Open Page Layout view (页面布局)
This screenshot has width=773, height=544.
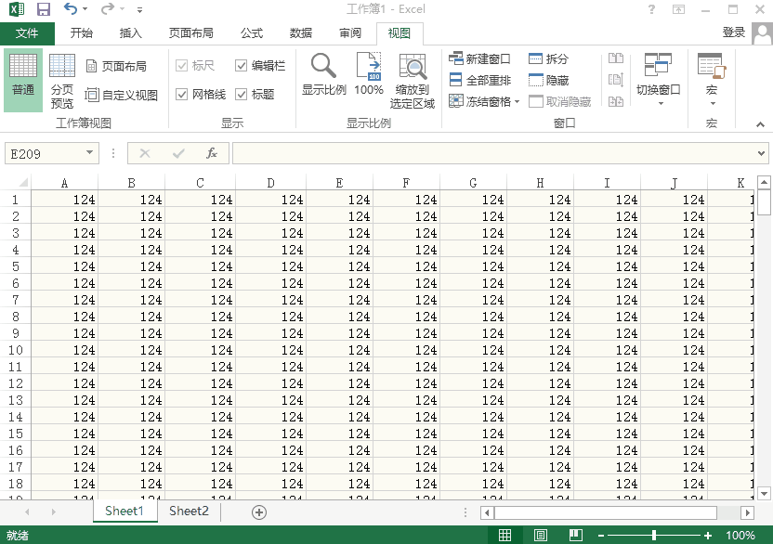click(116, 66)
